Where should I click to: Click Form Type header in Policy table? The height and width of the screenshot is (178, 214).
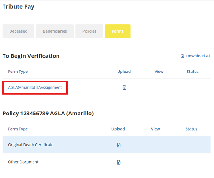click(18, 129)
